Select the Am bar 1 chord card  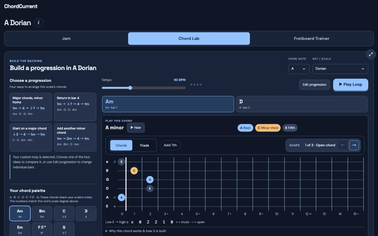pos(168,104)
